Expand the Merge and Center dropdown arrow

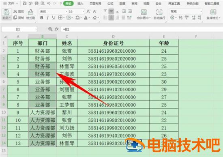(x=150, y=18)
